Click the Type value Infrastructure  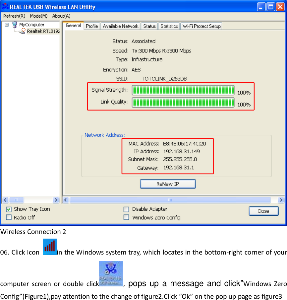[x=147, y=59]
